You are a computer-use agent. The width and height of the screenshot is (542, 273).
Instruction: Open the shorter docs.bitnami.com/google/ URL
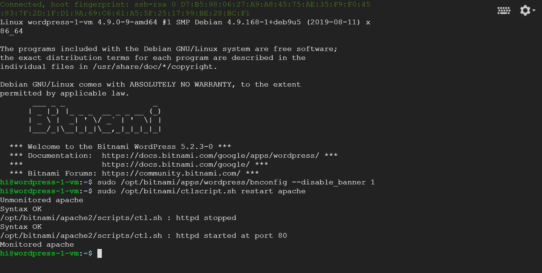(x=175, y=165)
